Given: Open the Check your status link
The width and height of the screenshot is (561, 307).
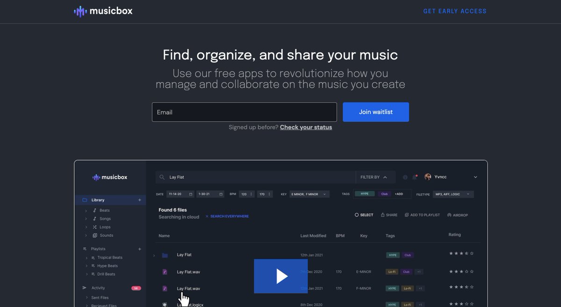Looking at the screenshot, I should pyautogui.click(x=306, y=127).
